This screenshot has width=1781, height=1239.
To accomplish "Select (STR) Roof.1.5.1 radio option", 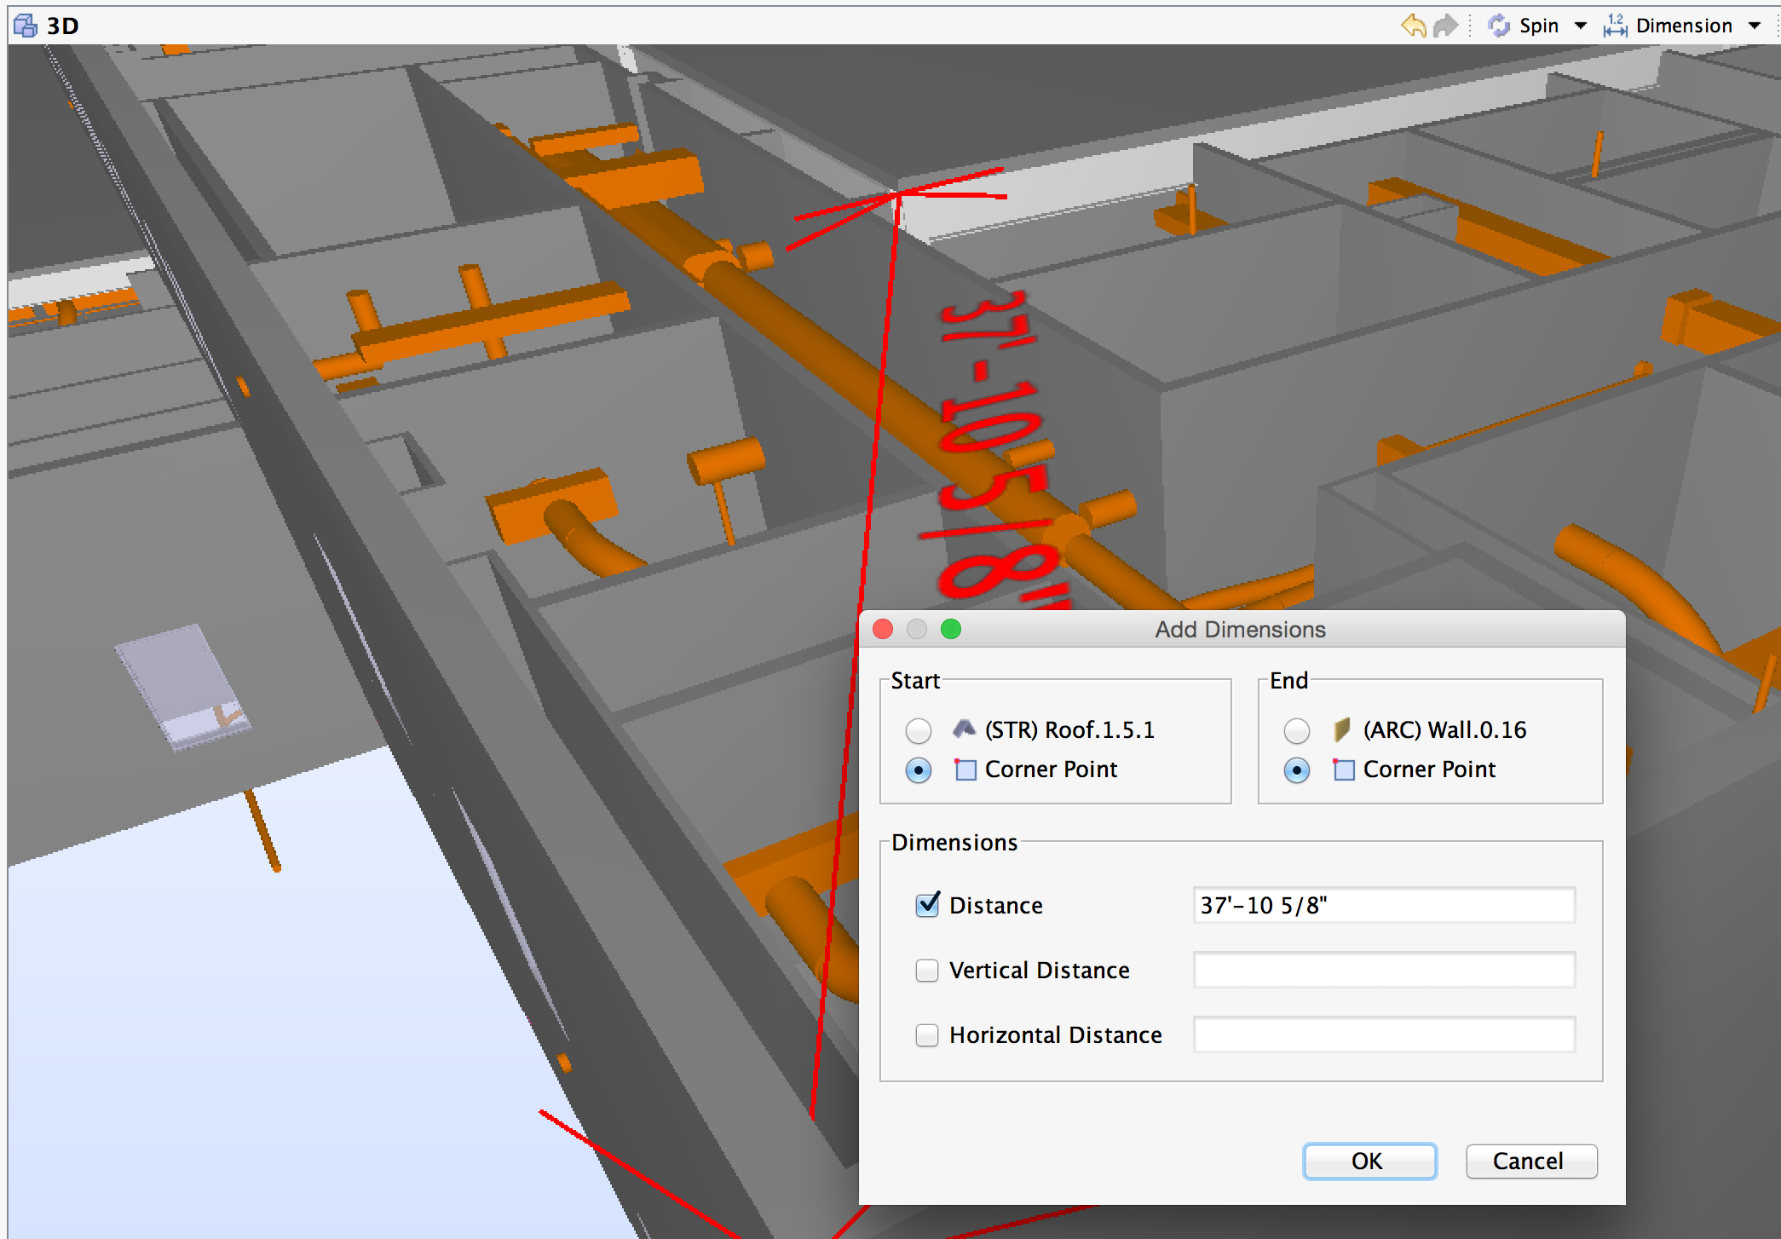I will pyautogui.click(x=919, y=731).
